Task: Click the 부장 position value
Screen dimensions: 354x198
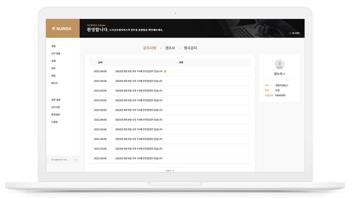Action: (277, 90)
